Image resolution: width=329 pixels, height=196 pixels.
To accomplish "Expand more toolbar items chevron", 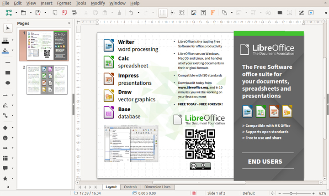I will point(326,13).
